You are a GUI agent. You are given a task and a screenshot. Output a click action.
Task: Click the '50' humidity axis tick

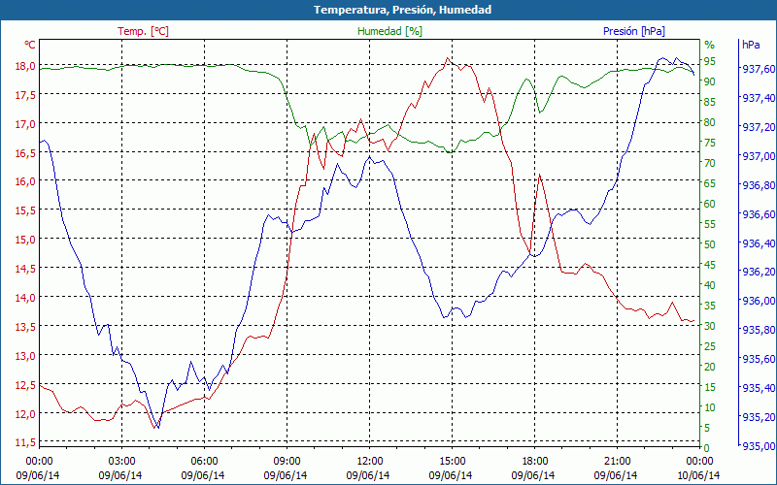(x=710, y=244)
